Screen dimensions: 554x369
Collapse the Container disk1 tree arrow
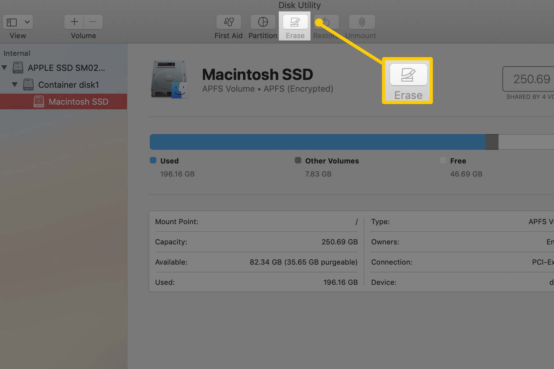(15, 85)
